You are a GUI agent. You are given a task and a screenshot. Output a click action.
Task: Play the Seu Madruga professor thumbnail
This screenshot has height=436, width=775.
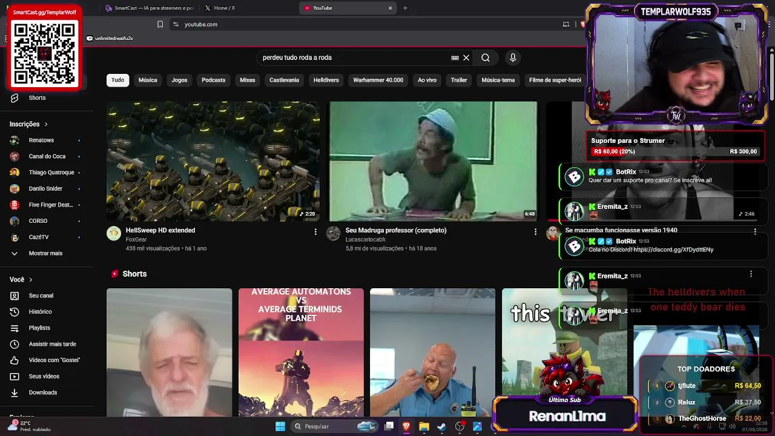(433, 161)
